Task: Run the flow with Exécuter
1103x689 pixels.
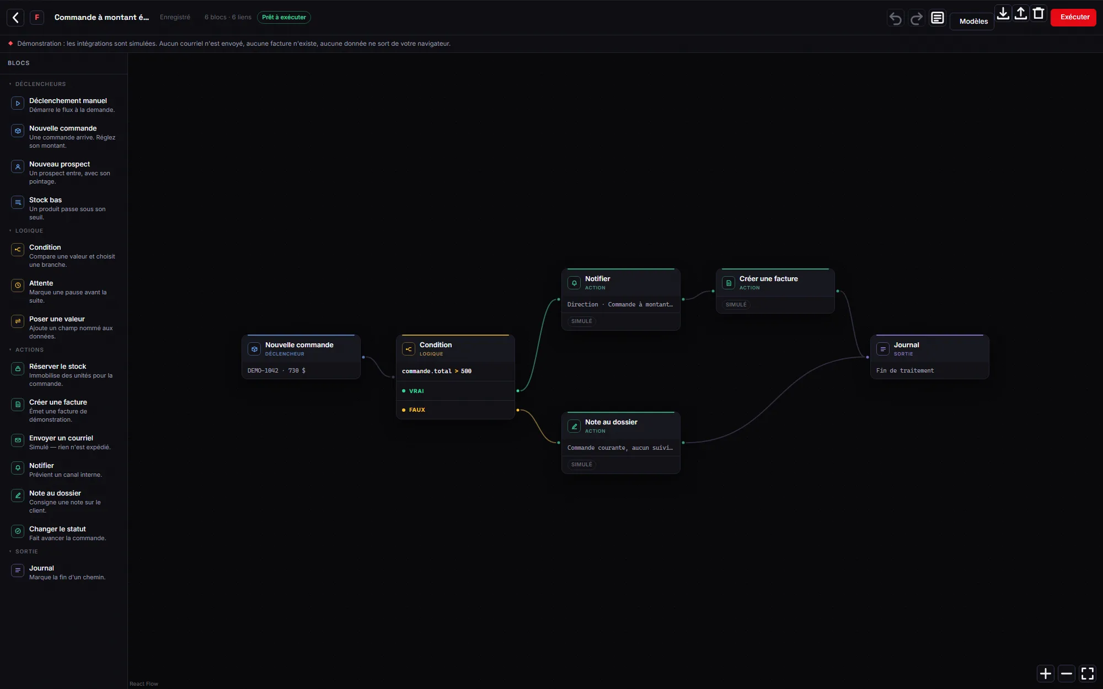Action: 1074,17
